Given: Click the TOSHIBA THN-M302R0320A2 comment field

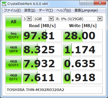Looking at the screenshot, I should coord(54,90).
